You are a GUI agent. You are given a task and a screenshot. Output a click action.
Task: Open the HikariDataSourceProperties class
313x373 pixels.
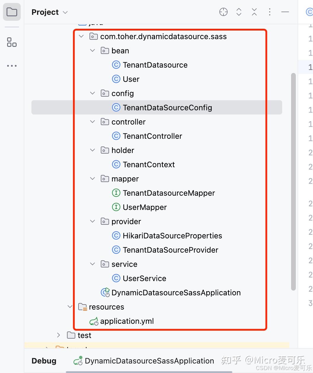click(x=173, y=235)
